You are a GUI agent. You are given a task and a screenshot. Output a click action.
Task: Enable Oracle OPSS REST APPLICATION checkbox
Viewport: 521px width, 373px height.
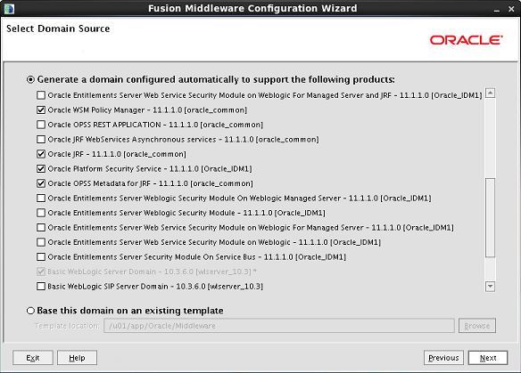[x=41, y=125]
